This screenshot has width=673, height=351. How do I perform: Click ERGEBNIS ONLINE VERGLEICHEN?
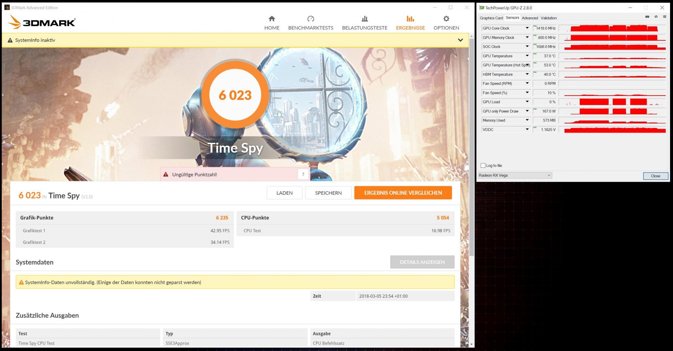(403, 193)
